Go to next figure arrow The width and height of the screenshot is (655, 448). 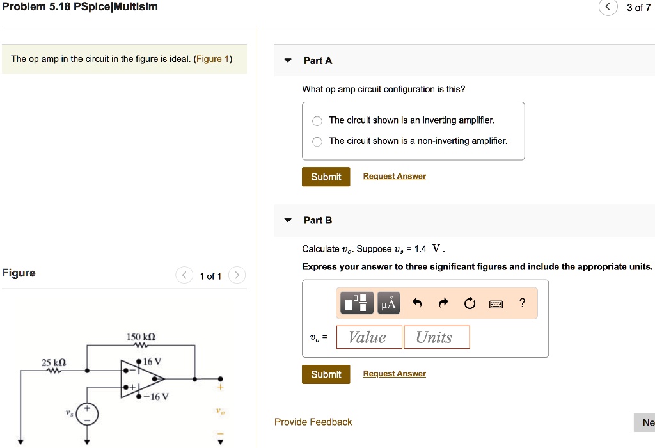[x=237, y=275]
